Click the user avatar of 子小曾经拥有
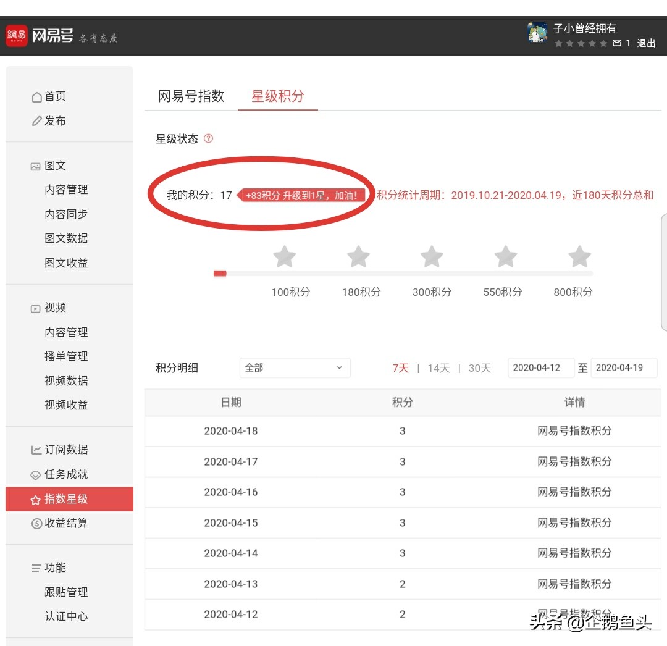 [537, 33]
